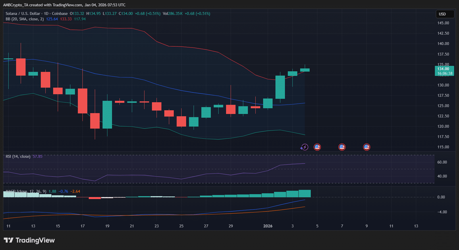Click the TradingView logo at bottom left
This screenshot has height=250, width=459.
[x=29, y=240]
